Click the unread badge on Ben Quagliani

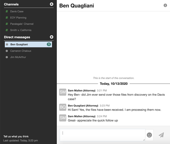[x=49, y=44]
